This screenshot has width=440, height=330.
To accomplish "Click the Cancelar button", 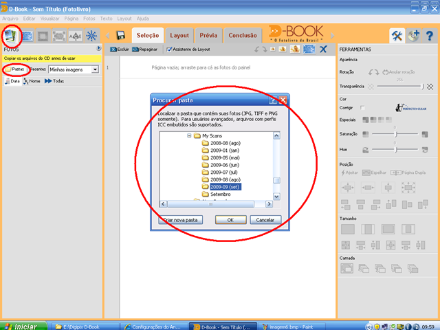I will tap(265, 220).
